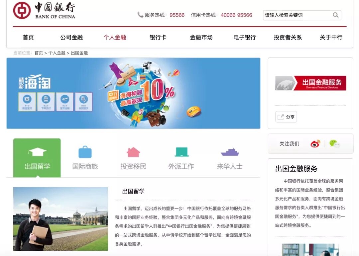Click service hotline number 95566
The width and height of the screenshot is (359, 256).
[177, 15]
